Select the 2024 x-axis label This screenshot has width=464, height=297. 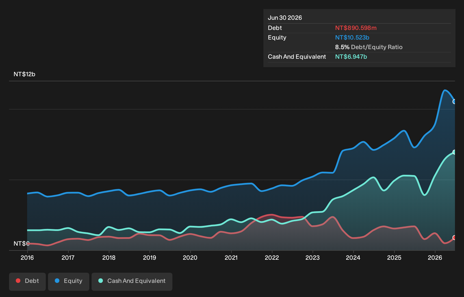(x=353, y=258)
